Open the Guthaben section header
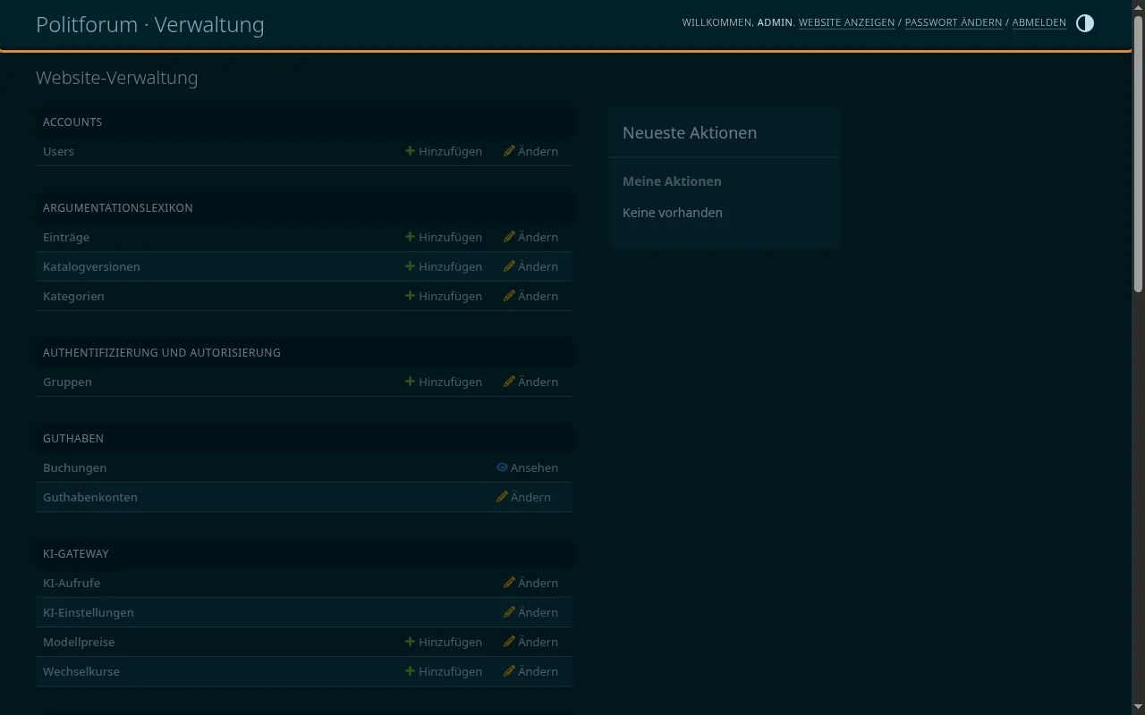The height and width of the screenshot is (715, 1145). [x=73, y=438]
